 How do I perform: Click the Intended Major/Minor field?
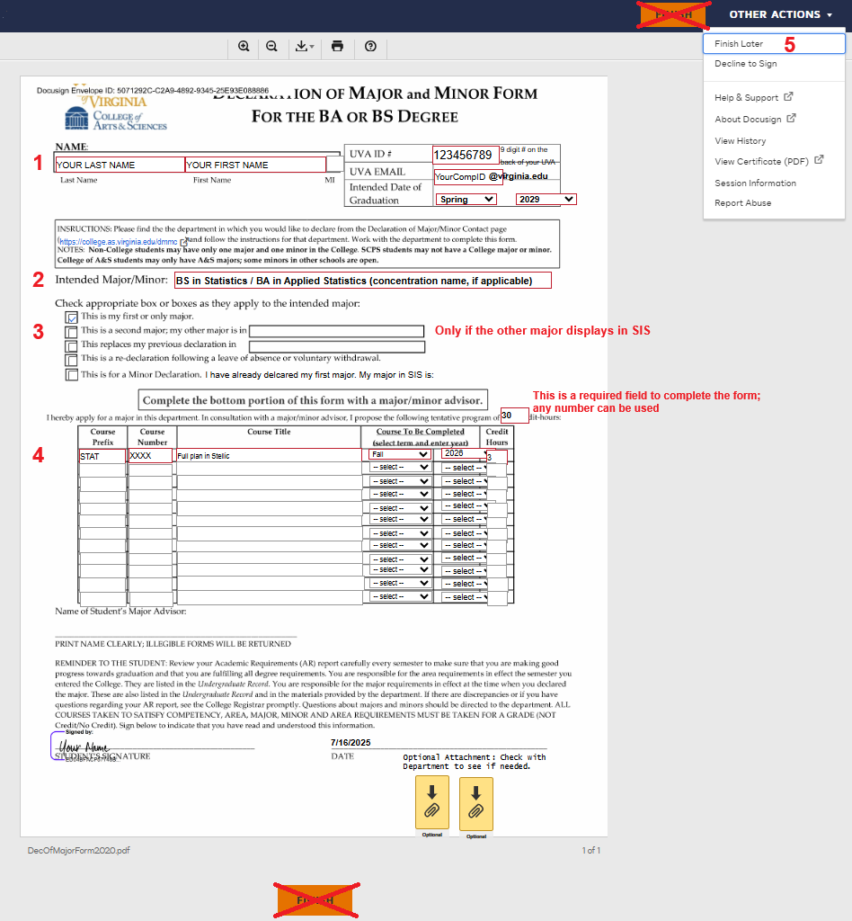point(362,281)
